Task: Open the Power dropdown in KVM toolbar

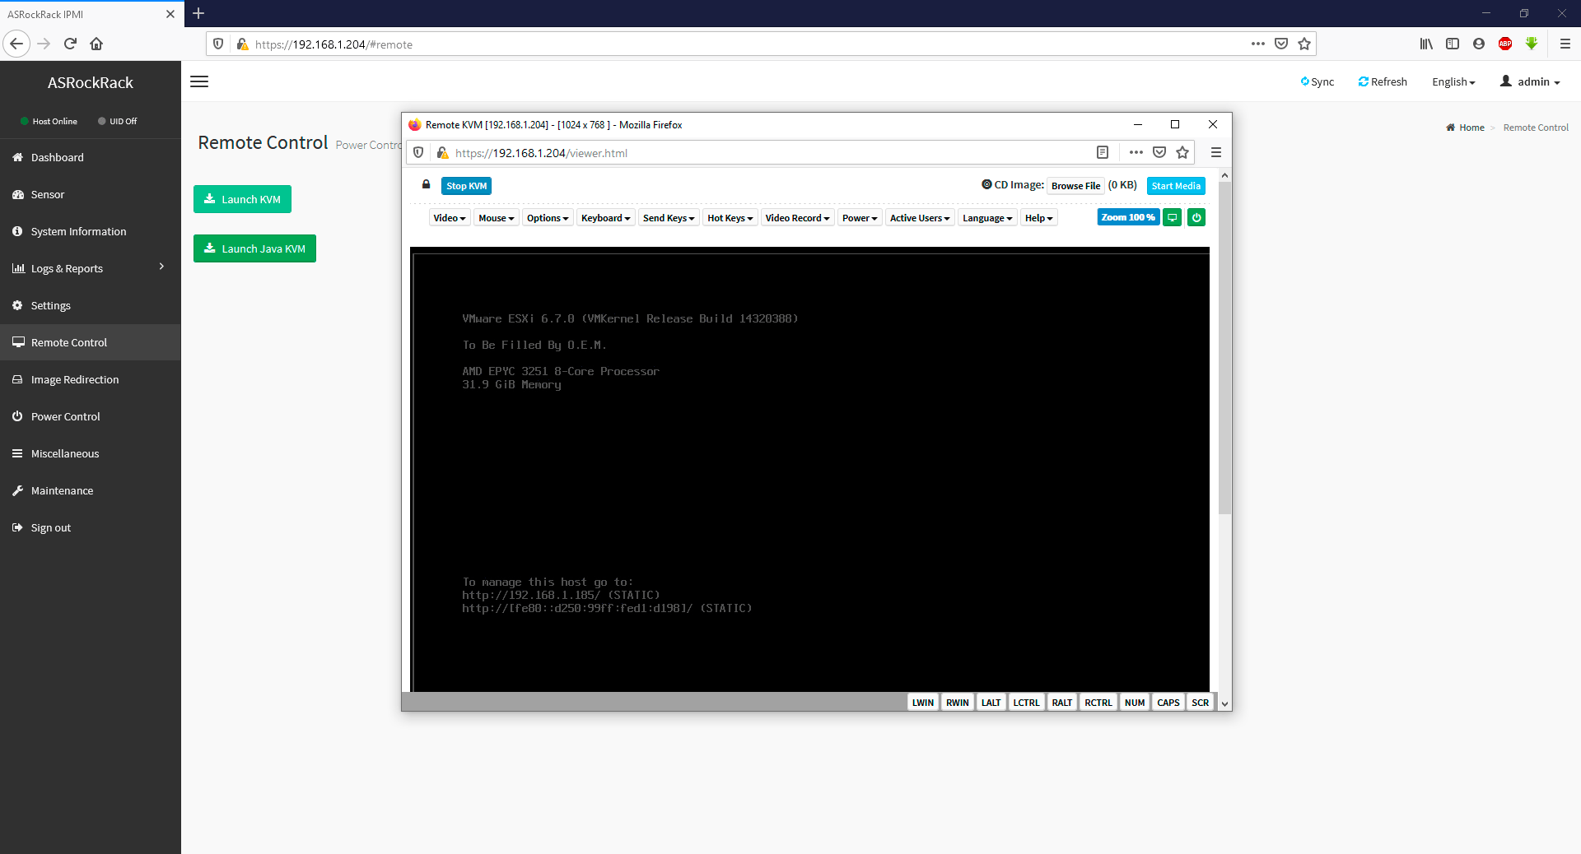Action: [x=860, y=218]
